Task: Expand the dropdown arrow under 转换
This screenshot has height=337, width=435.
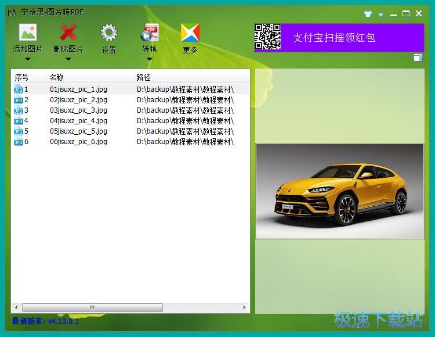Action: point(150,59)
